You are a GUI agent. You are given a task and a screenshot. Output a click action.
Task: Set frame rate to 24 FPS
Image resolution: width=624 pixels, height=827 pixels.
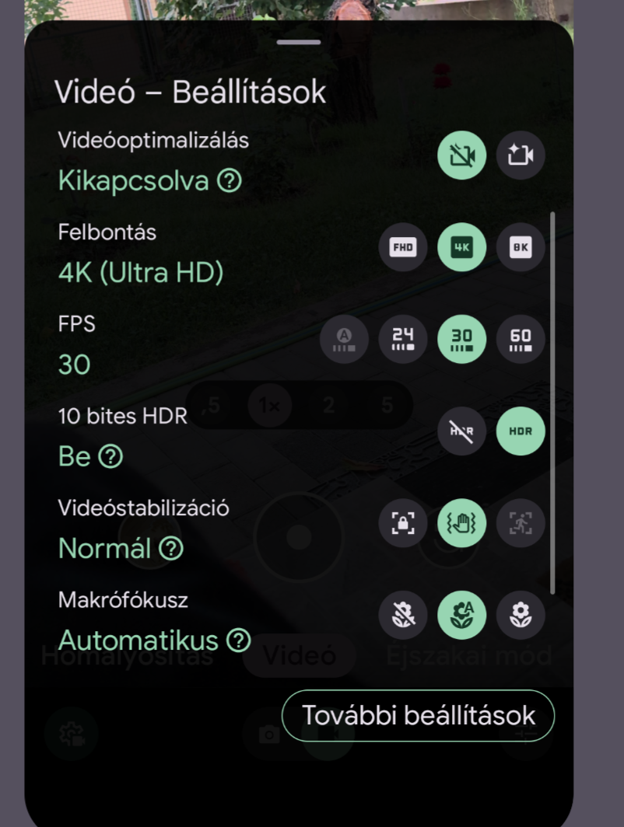pyautogui.click(x=403, y=339)
